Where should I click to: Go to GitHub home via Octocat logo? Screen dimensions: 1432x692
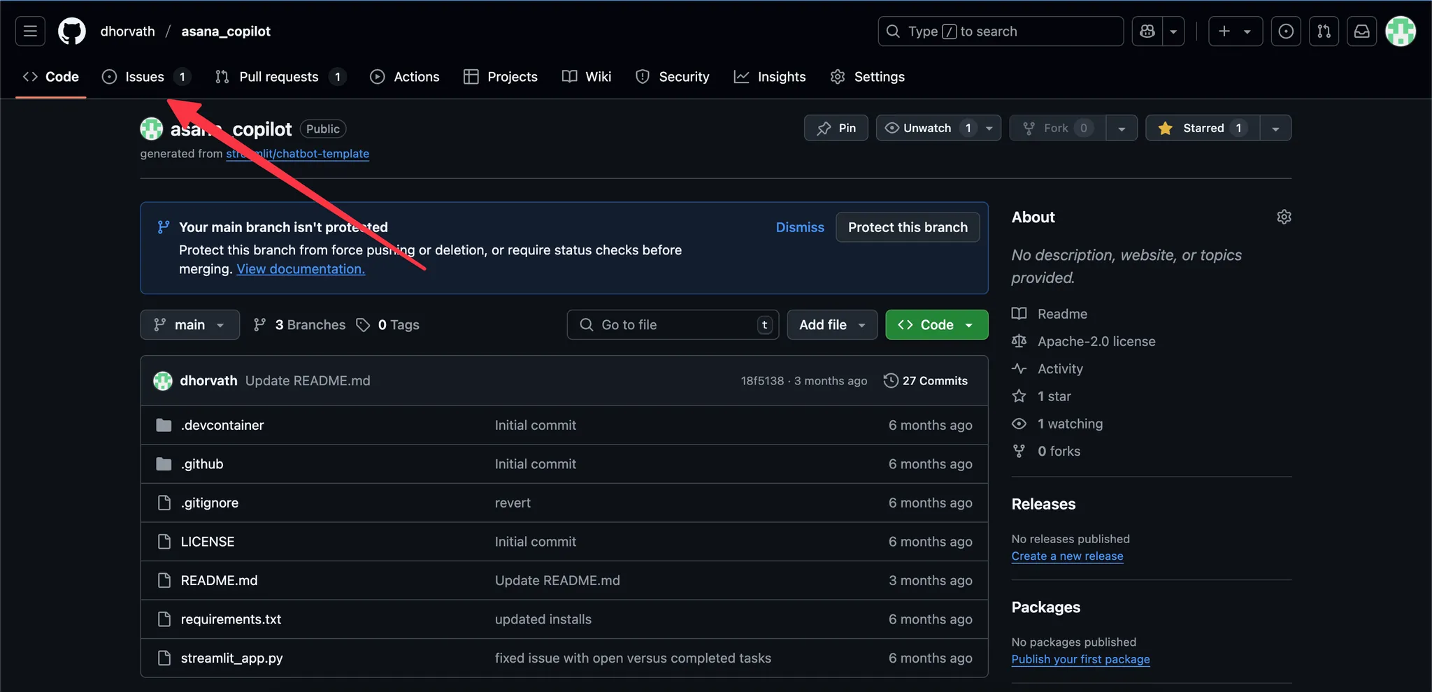72,31
